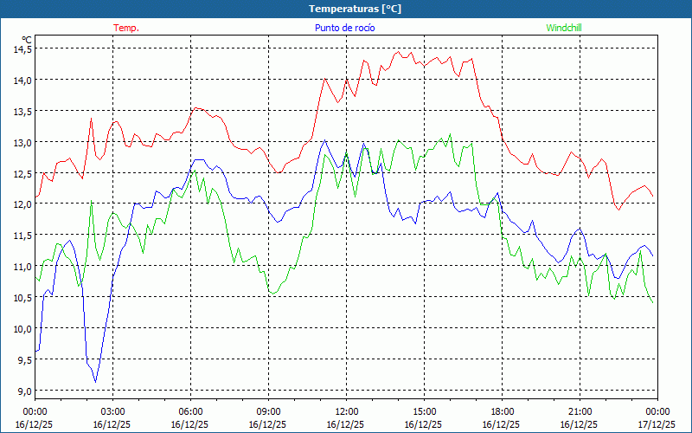Screen dimensions: 692x433
Task: Click the chart title "Temperaturas [°C]"
Action: 355,9
